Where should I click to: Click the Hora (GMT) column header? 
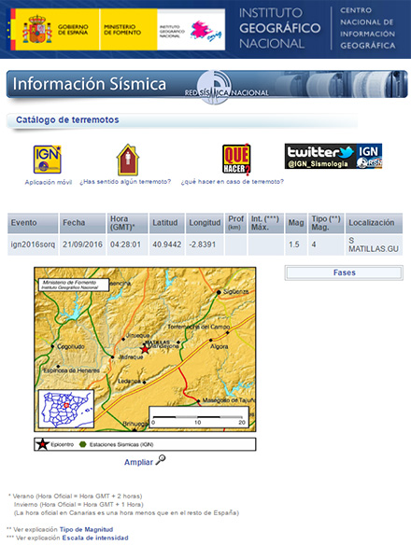tap(127, 223)
